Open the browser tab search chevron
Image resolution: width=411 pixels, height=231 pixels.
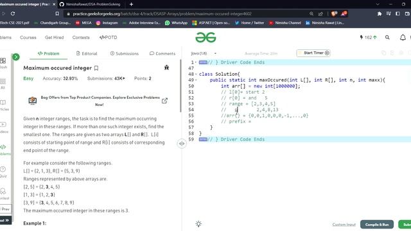coord(378,4)
